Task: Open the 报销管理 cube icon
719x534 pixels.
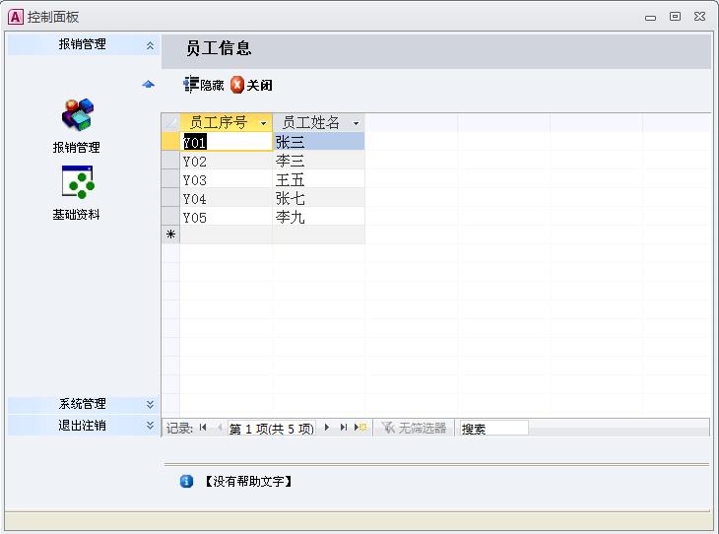Action: coord(78,114)
